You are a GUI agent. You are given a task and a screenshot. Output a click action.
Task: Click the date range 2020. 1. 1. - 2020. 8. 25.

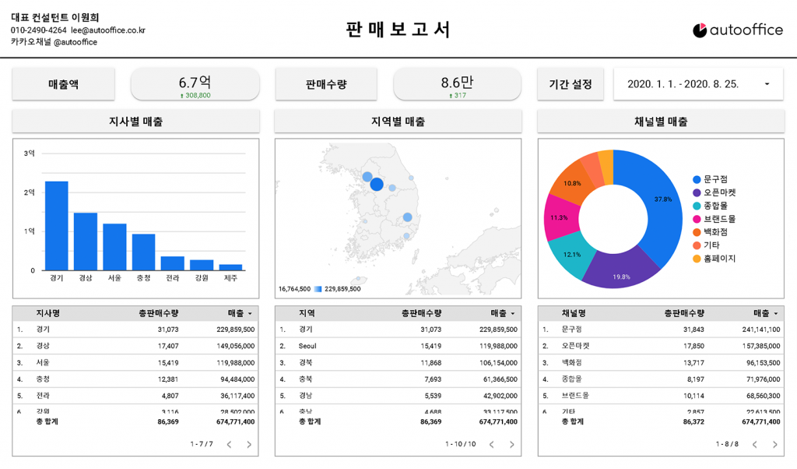pos(683,84)
